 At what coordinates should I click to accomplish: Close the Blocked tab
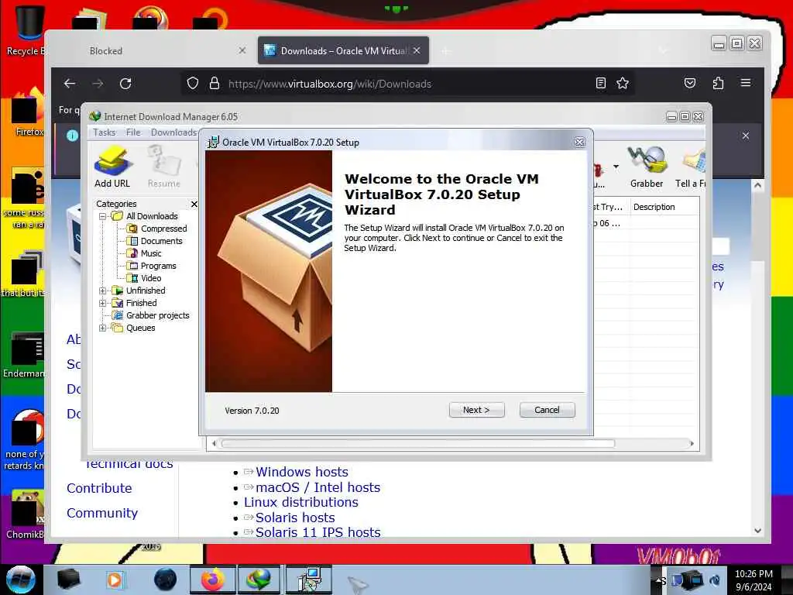coord(242,50)
